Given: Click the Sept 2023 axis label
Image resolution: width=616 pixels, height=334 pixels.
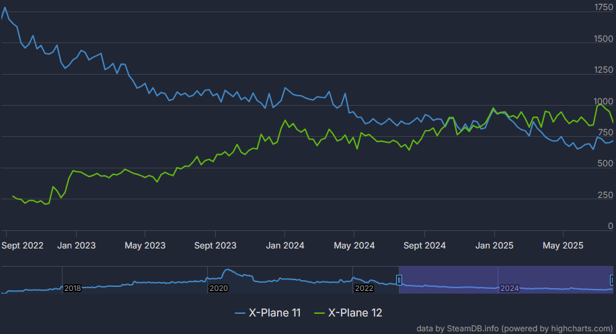Looking at the screenshot, I should (215, 246).
